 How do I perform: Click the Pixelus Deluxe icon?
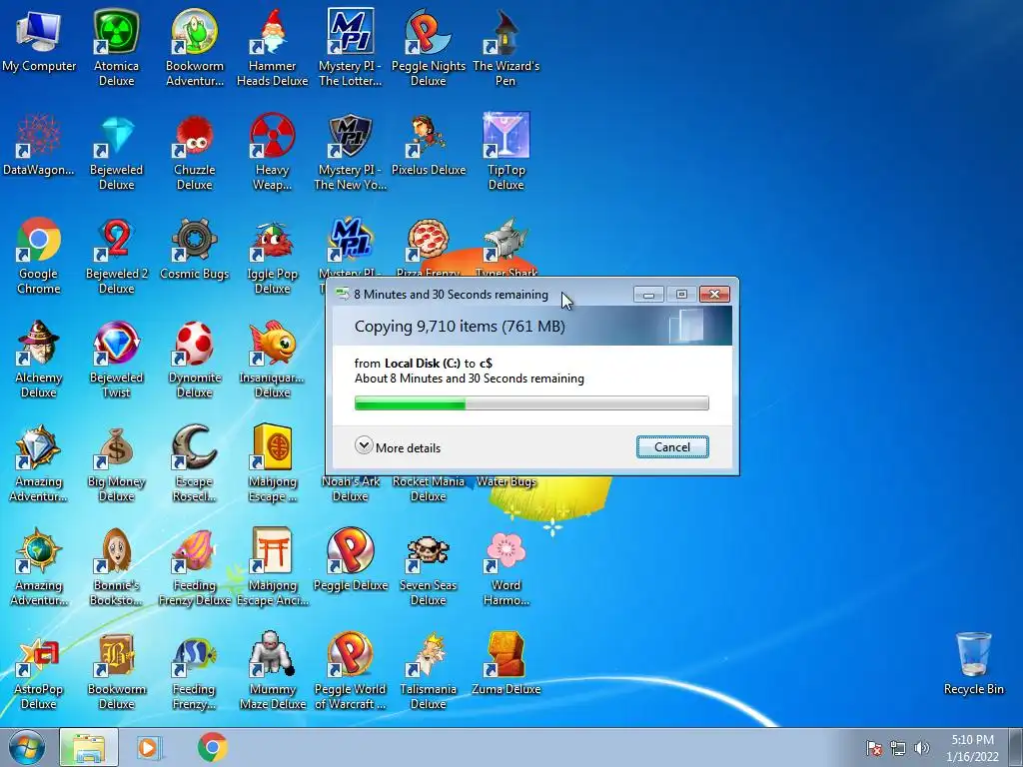click(x=428, y=145)
